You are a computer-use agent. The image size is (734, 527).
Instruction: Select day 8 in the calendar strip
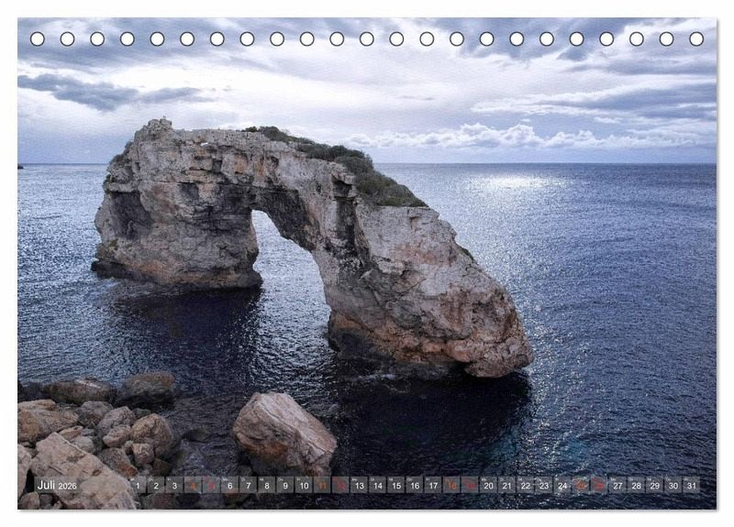pyautogui.click(x=267, y=485)
